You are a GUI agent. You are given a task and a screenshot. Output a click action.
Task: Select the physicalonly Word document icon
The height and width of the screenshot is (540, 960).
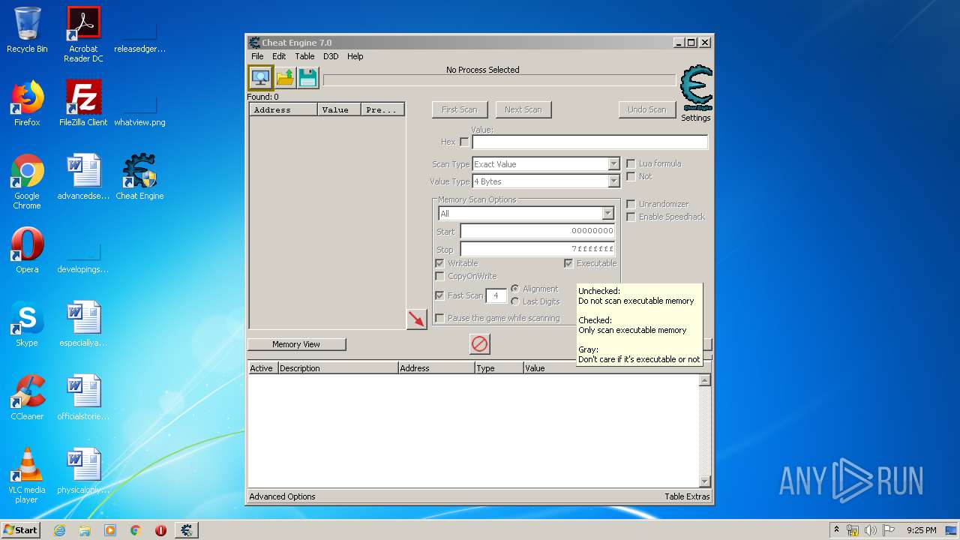(83, 471)
